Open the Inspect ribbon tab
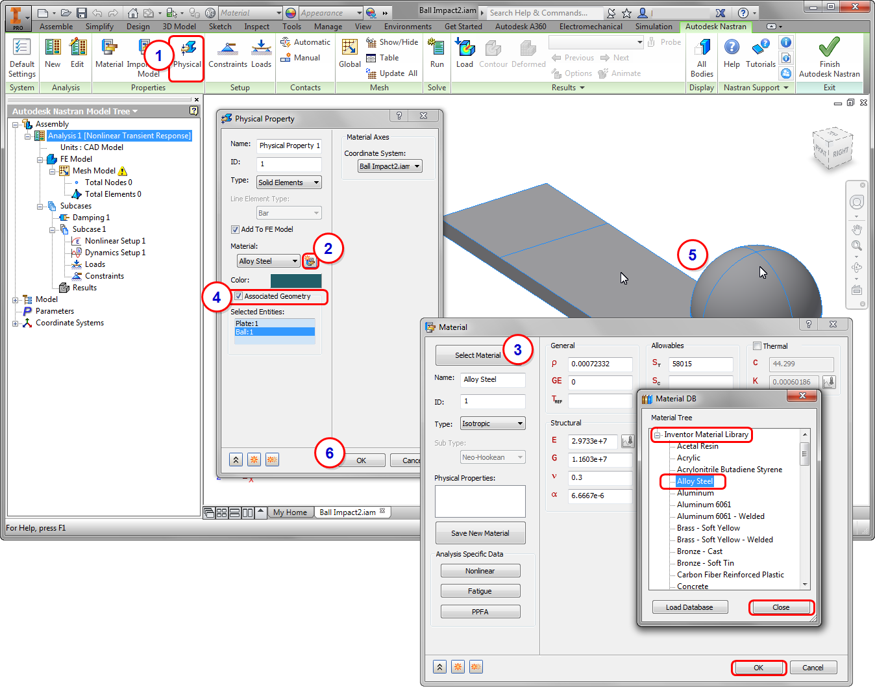 [257, 27]
